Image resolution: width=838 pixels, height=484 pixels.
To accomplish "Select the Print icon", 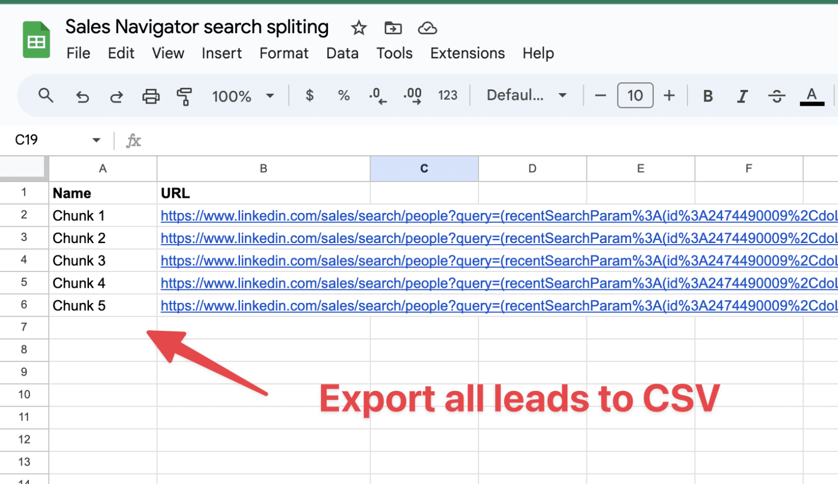I will click(x=151, y=96).
